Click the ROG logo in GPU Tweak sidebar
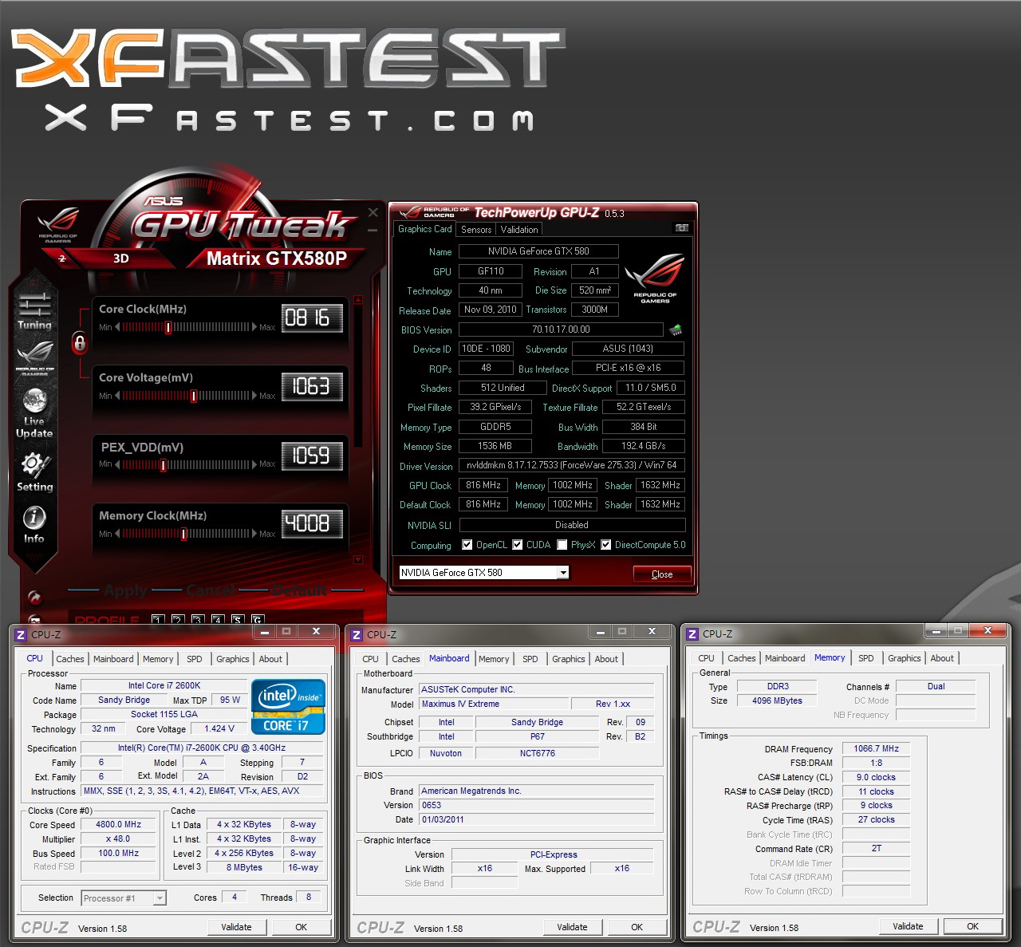 34,356
